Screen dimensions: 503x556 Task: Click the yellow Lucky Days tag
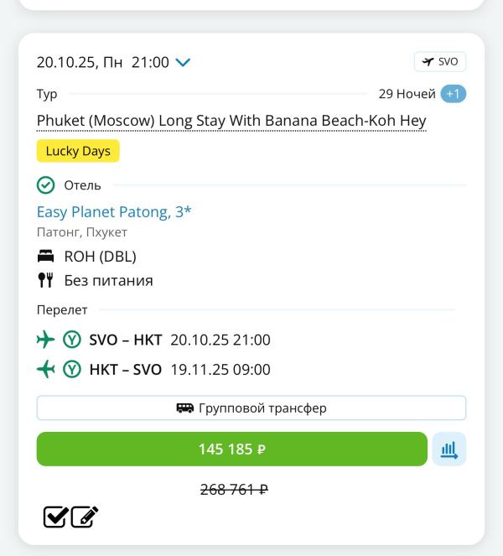click(x=79, y=151)
